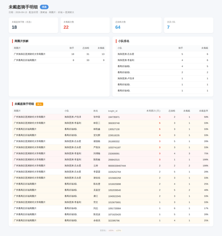The width and height of the screenshot is (222, 236).
Task: Click knight_id 194735971 in first detail row
Action: (x=114, y=117)
